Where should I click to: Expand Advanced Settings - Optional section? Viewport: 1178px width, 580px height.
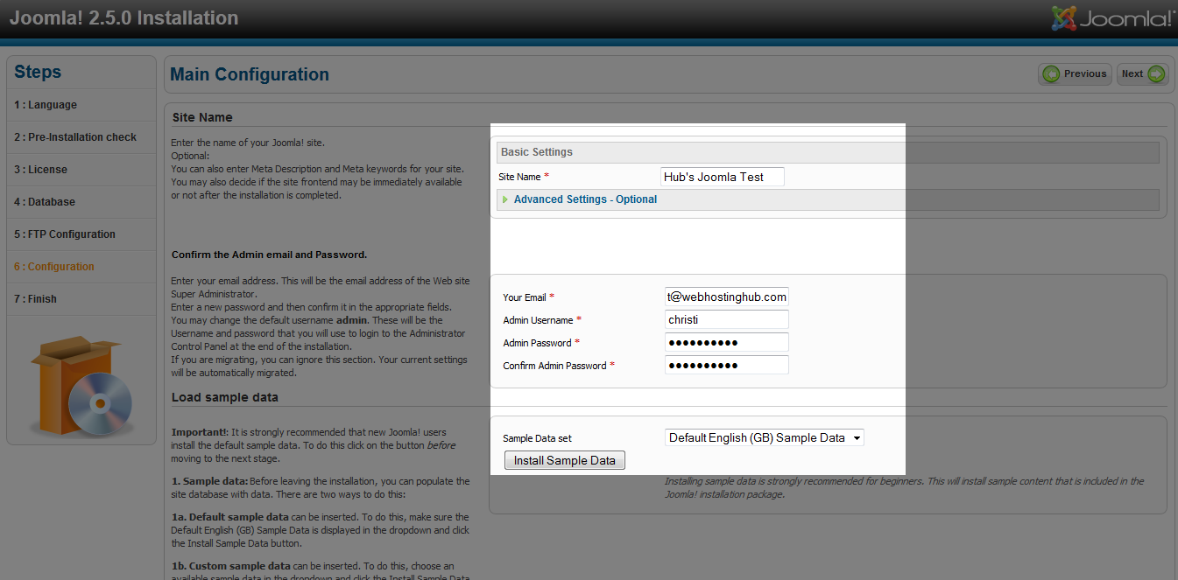pos(585,199)
